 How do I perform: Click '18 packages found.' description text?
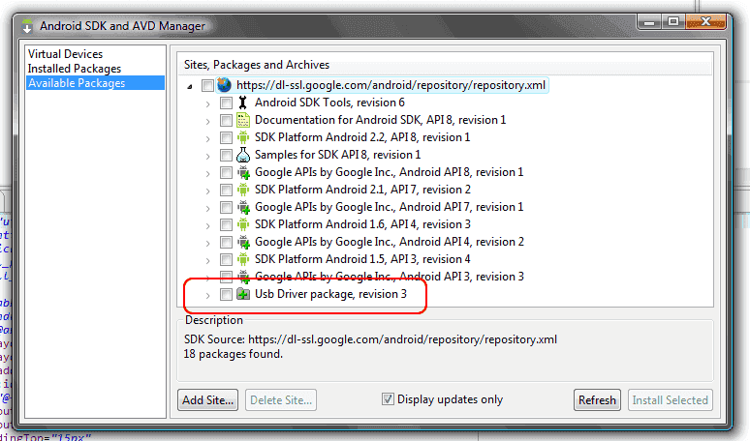pyautogui.click(x=233, y=354)
